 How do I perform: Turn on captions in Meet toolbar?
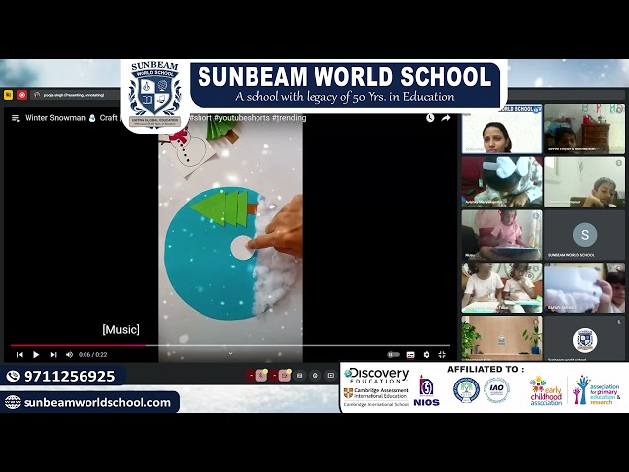pos(299,376)
